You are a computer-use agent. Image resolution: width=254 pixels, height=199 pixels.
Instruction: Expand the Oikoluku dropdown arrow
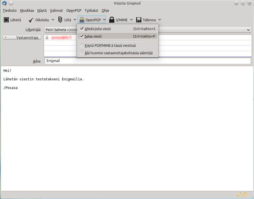pos(53,20)
